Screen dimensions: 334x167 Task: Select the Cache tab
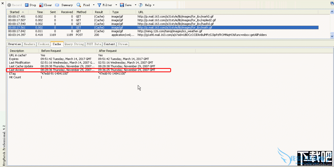click(x=57, y=44)
